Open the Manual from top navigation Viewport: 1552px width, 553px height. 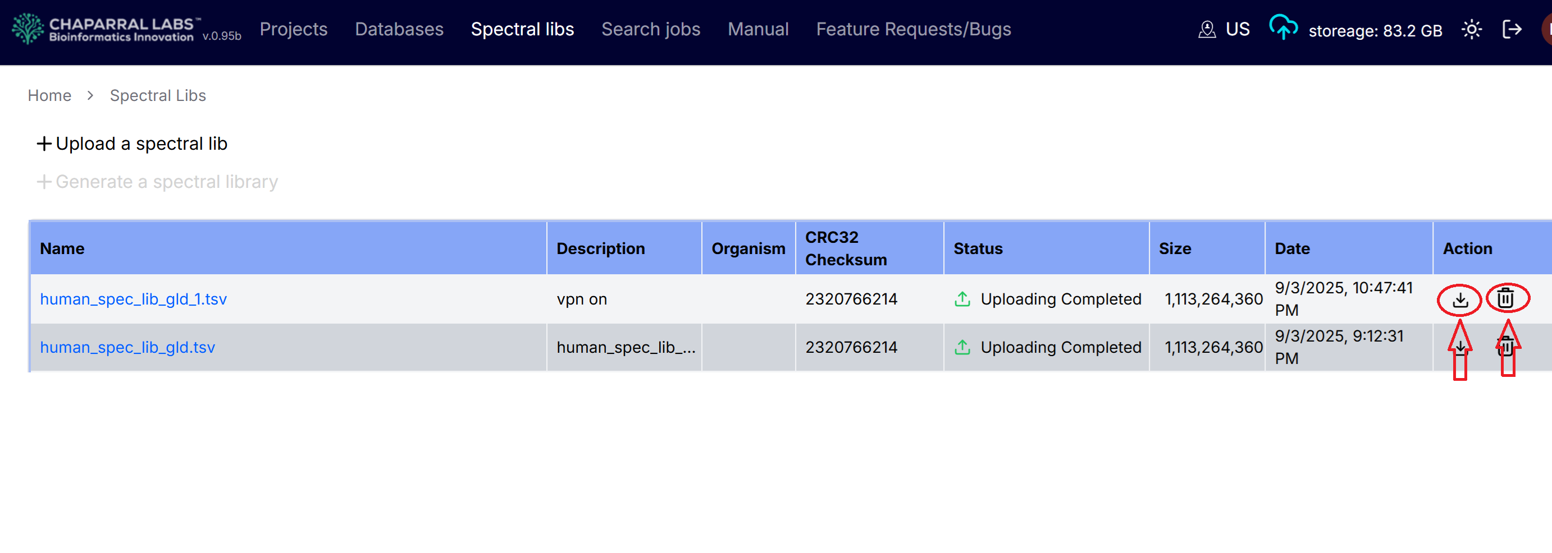click(758, 29)
